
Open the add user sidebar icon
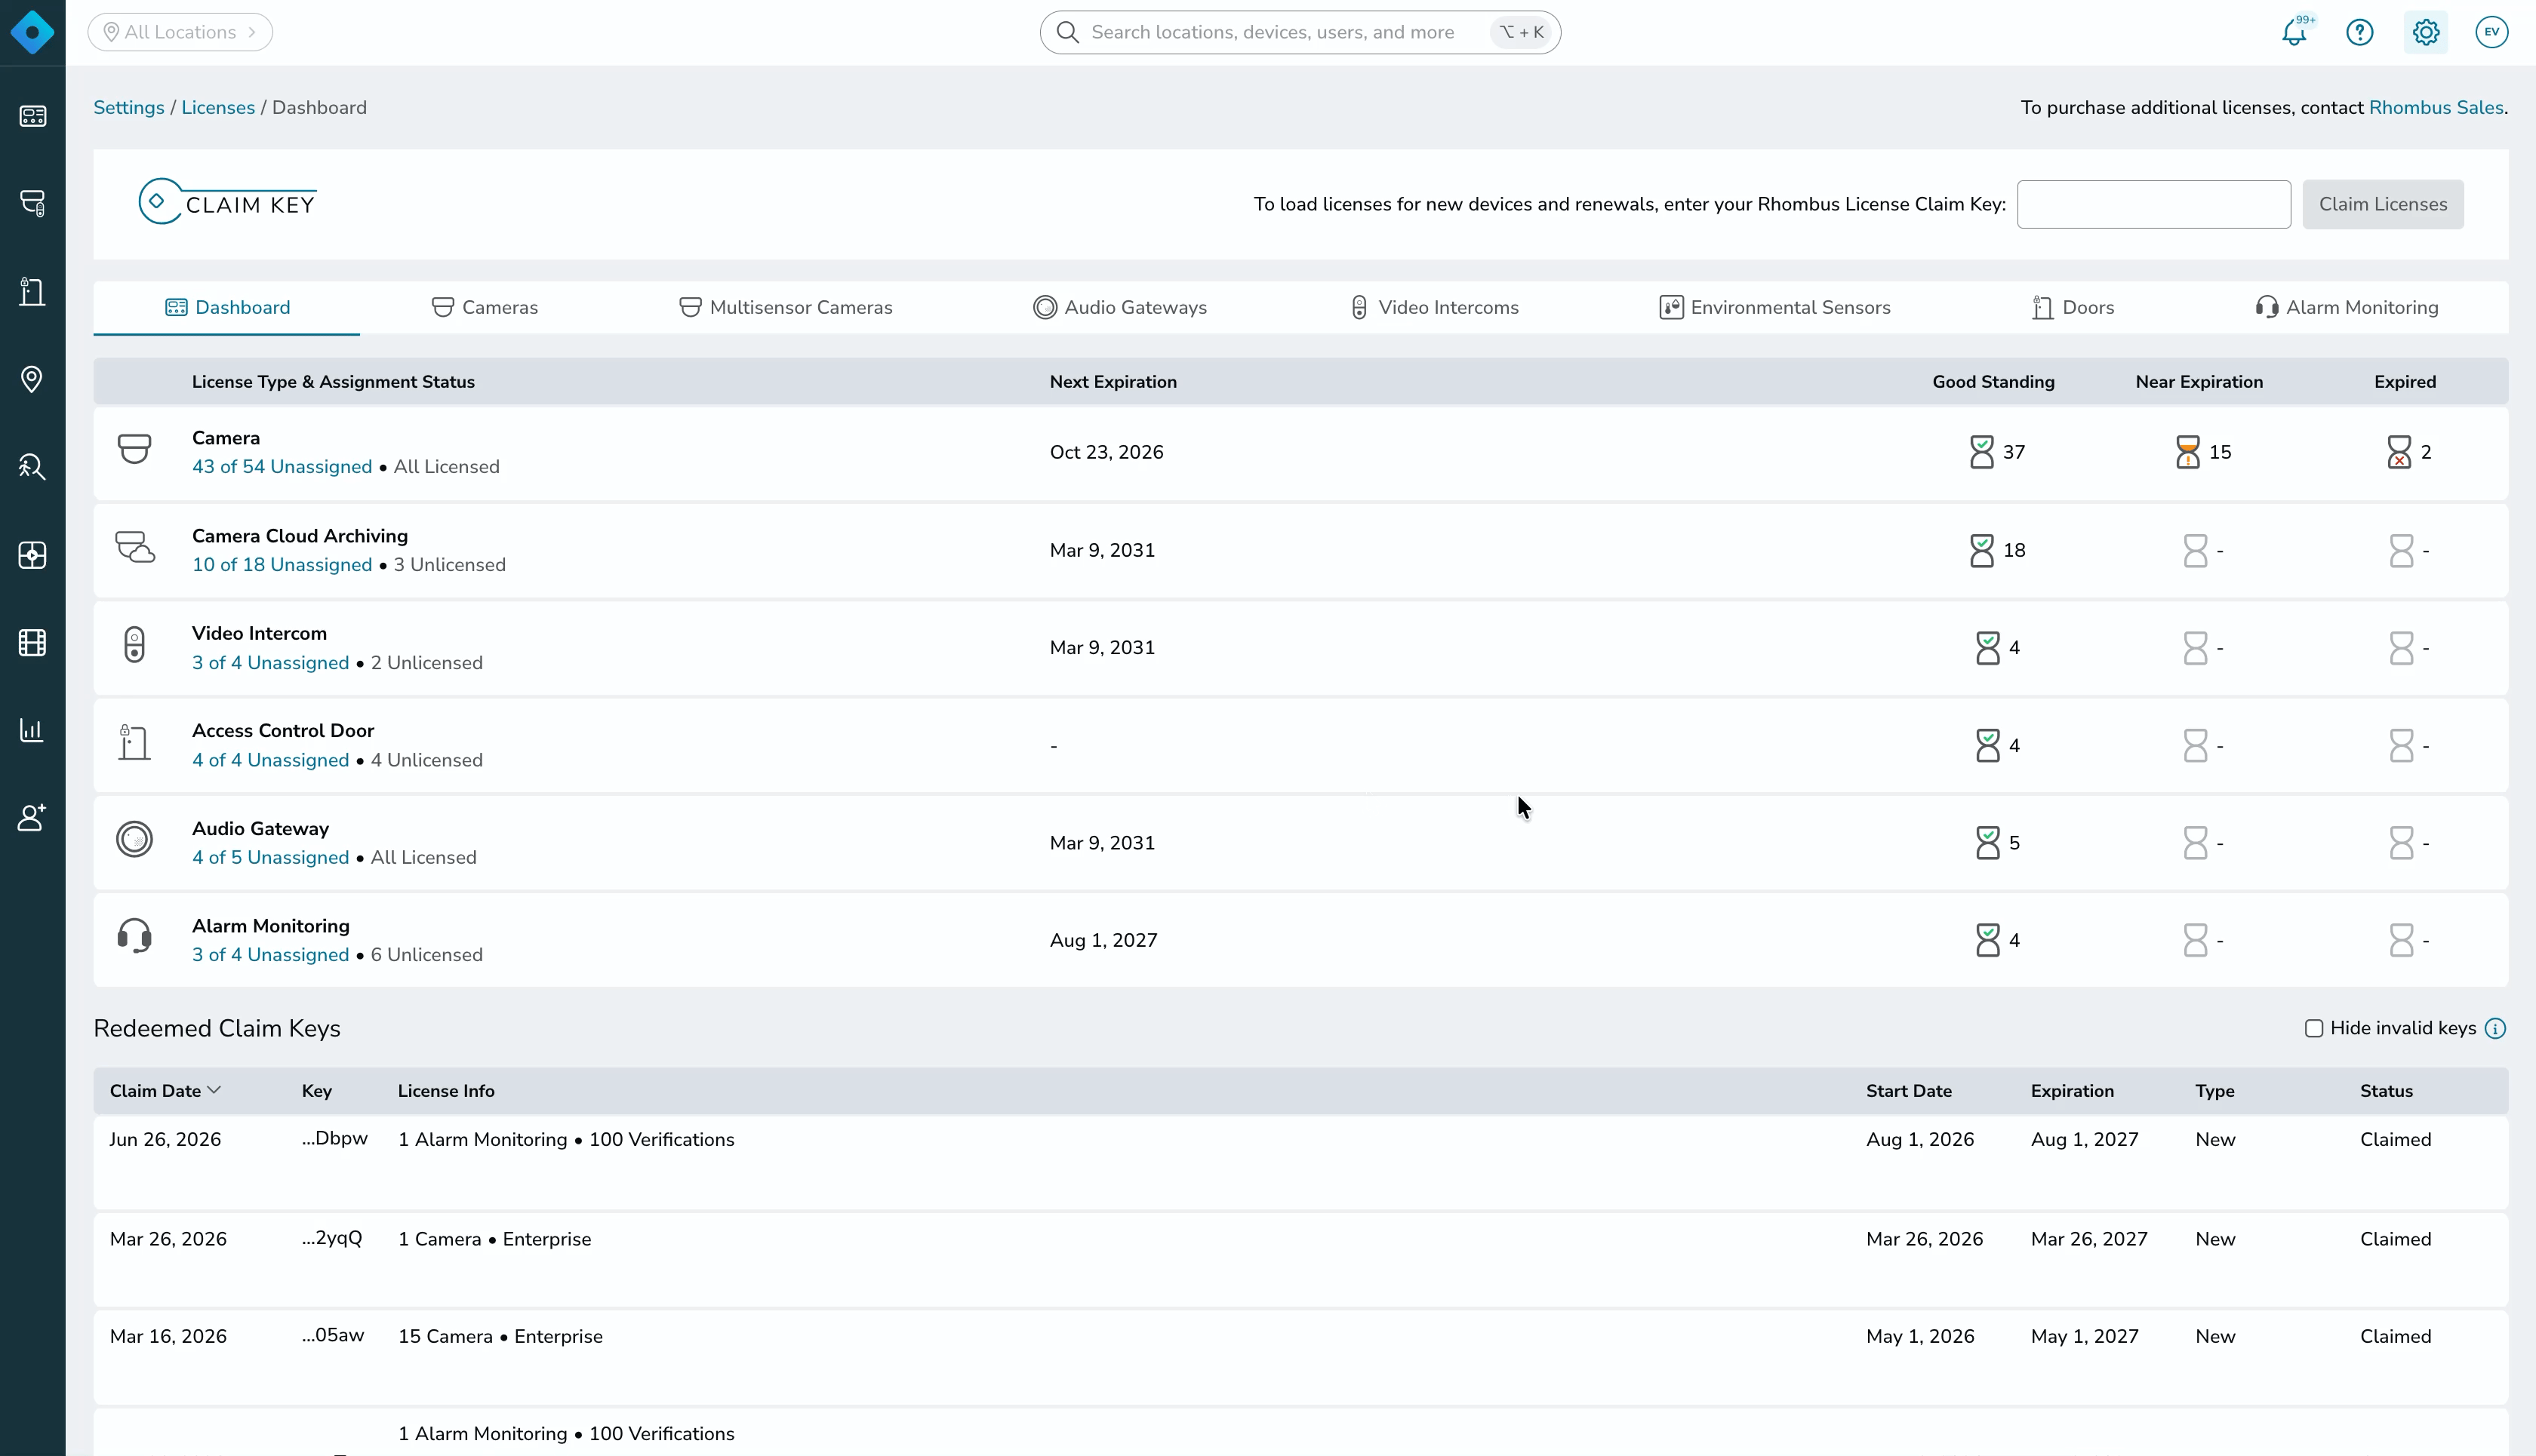coord(32,817)
